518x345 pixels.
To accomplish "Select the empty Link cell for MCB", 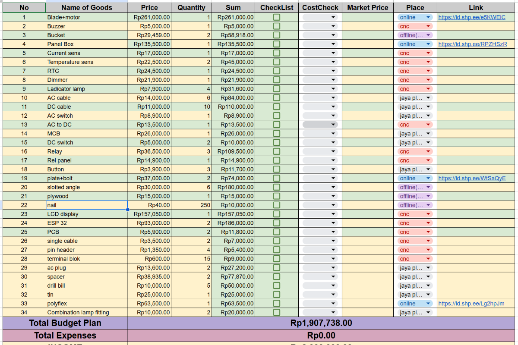I will pyautogui.click(x=476, y=134).
